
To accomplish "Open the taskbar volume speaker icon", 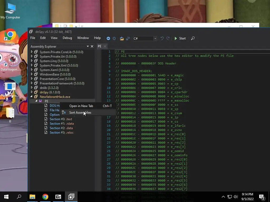I will 236,197.
